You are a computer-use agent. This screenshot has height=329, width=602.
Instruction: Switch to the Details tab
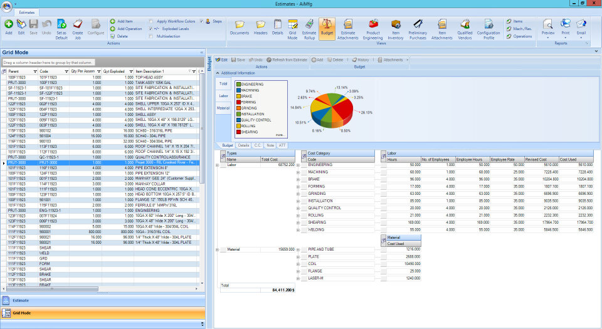tap(242, 145)
